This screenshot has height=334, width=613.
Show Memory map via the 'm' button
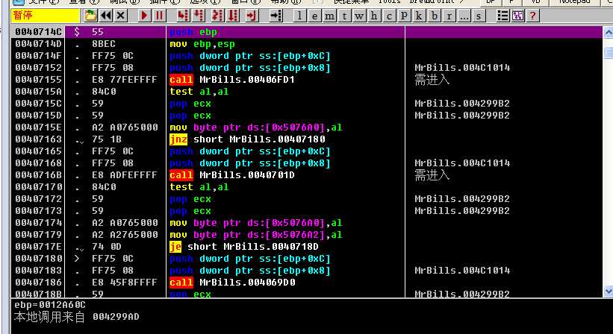329,16
